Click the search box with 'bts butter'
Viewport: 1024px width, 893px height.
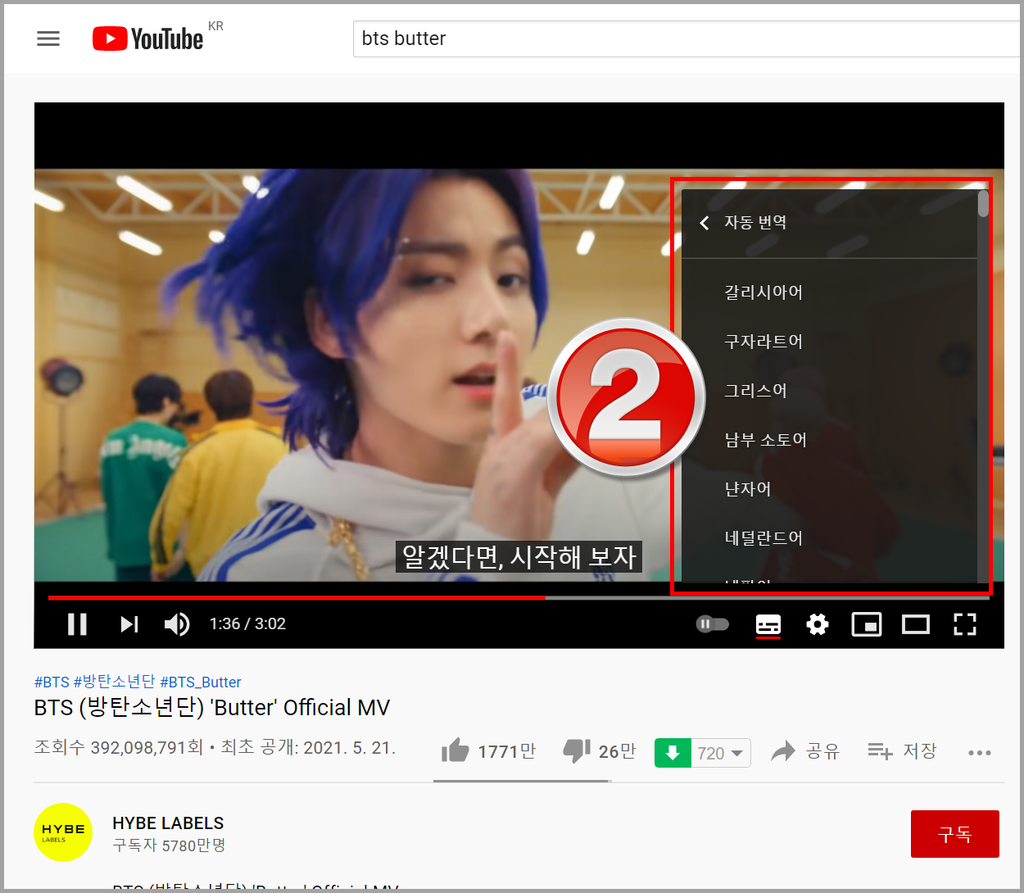(686, 39)
